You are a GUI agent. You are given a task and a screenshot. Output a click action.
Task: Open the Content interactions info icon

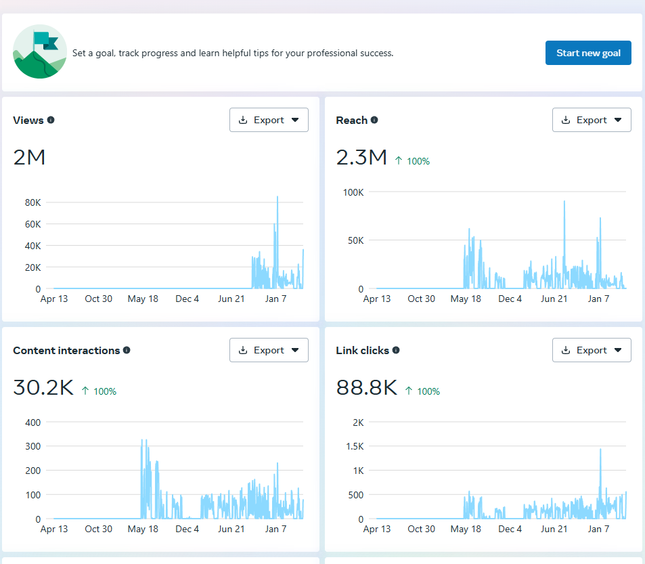click(127, 350)
